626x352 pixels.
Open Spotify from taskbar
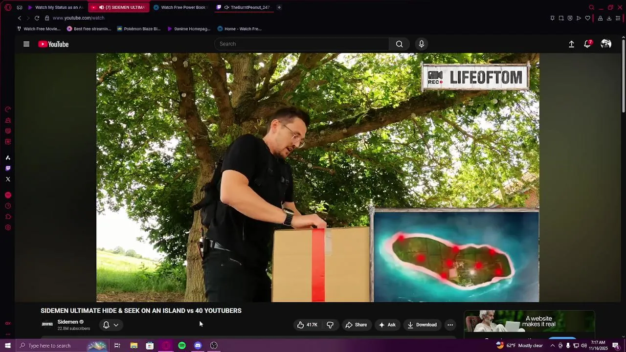(x=182, y=346)
